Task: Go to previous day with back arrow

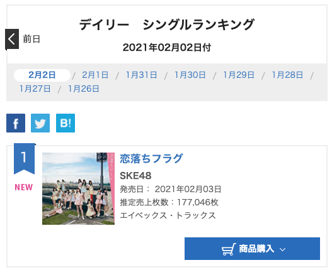Action: (x=12, y=39)
